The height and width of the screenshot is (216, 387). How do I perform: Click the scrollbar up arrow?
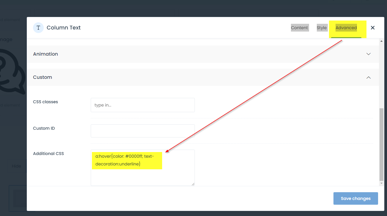pyautogui.click(x=382, y=41)
